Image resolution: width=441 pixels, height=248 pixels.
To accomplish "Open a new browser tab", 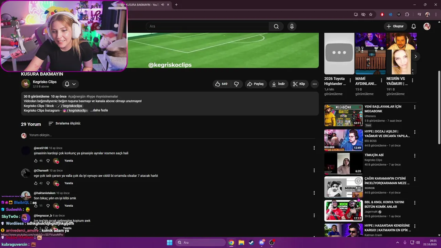I will pyautogui.click(x=176, y=4).
